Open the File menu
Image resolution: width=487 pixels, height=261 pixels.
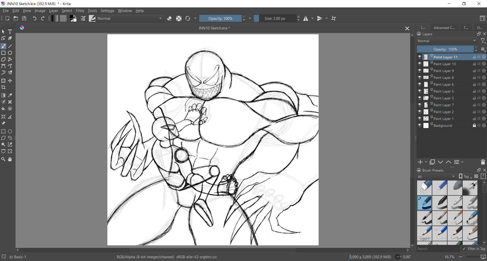pos(6,11)
